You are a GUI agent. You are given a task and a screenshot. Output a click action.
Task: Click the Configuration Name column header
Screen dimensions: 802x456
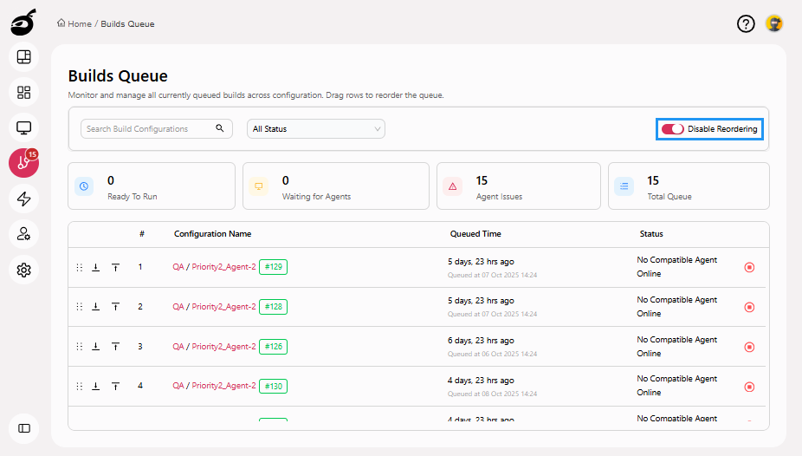tap(212, 234)
